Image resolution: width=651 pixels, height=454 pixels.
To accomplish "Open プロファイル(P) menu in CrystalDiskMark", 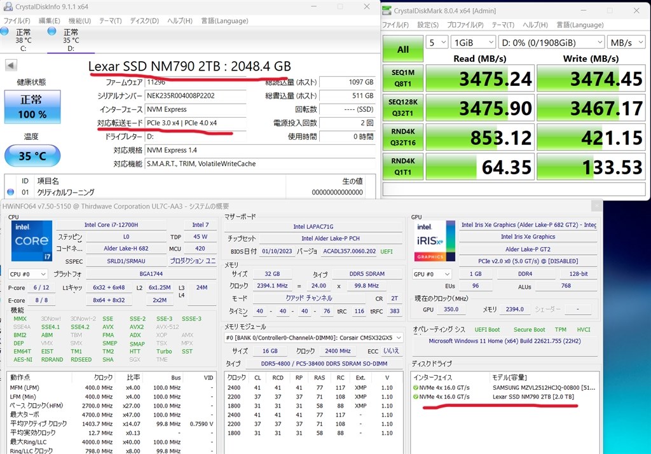I will click(x=467, y=25).
